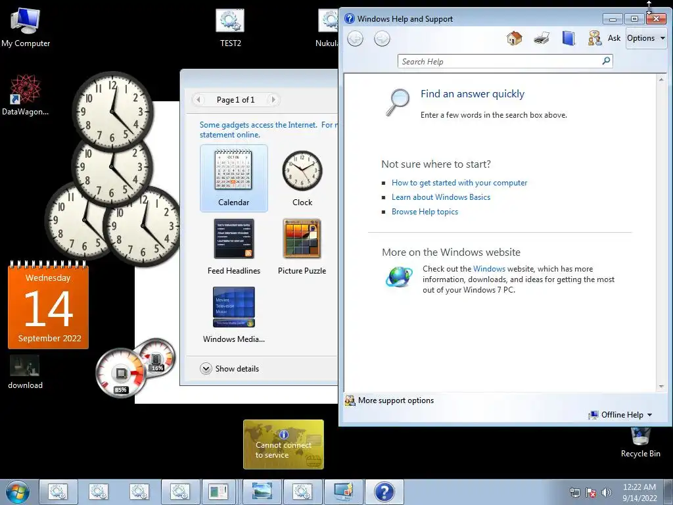
Task: Open the Windows Start menu orb
Action: [x=18, y=492]
